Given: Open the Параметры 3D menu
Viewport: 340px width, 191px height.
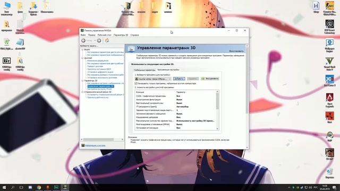Looking at the screenshot, I should coord(121,35).
